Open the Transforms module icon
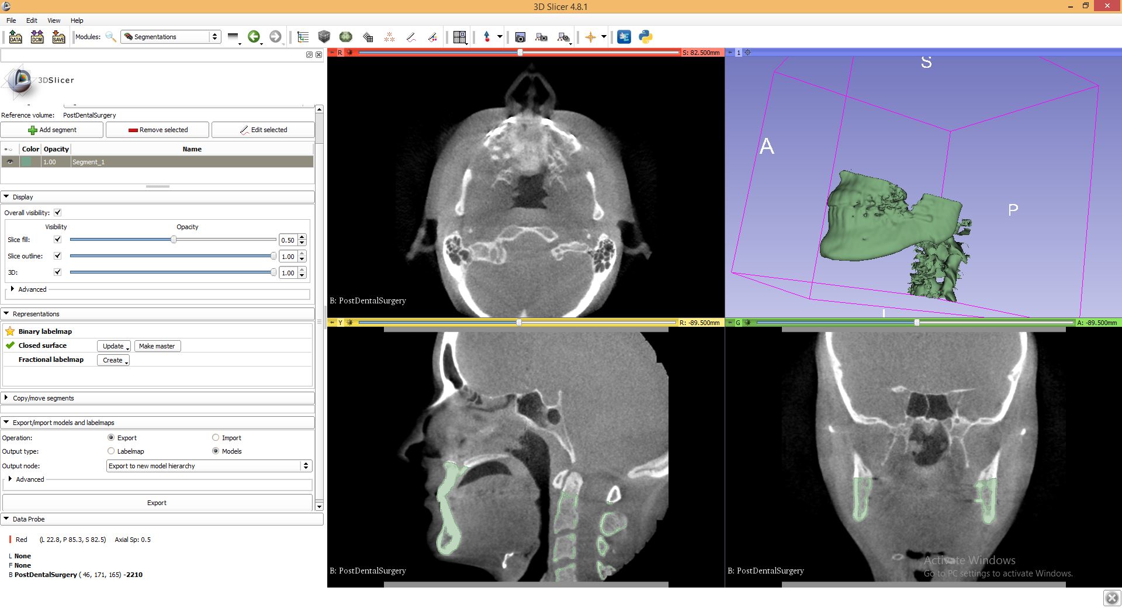 (x=368, y=37)
